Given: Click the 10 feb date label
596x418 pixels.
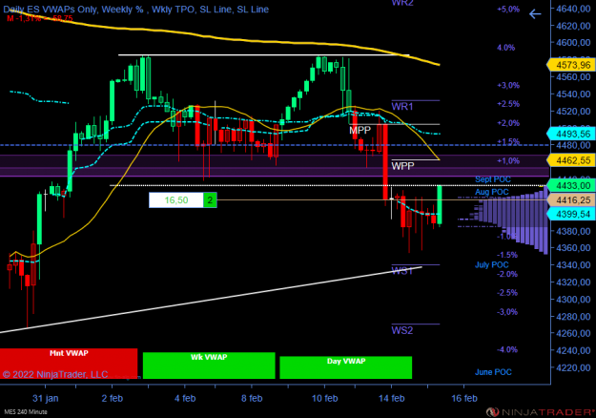Looking at the screenshot, I should click(x=324, y=398).
